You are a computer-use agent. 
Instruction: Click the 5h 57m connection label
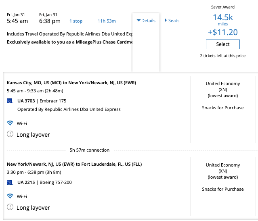(x=89, y=150)
